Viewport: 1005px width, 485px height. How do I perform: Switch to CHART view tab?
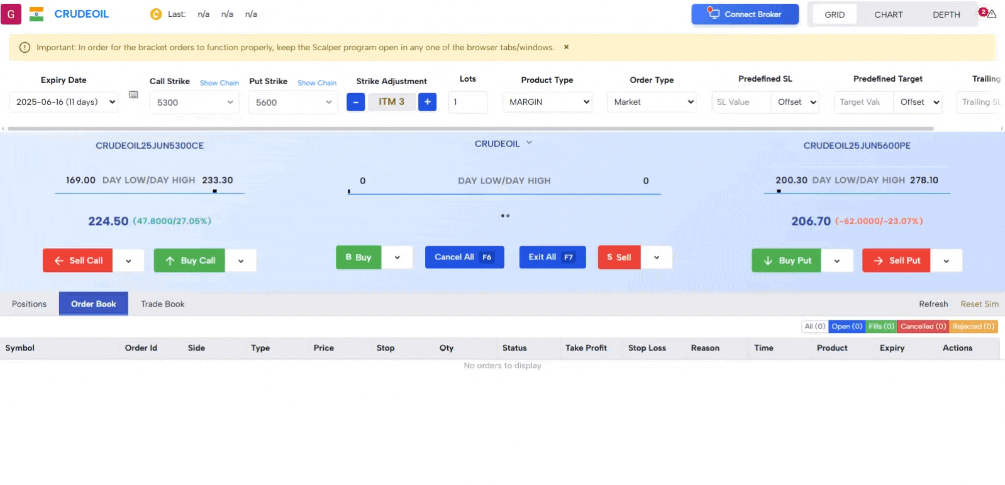[888, 14]
